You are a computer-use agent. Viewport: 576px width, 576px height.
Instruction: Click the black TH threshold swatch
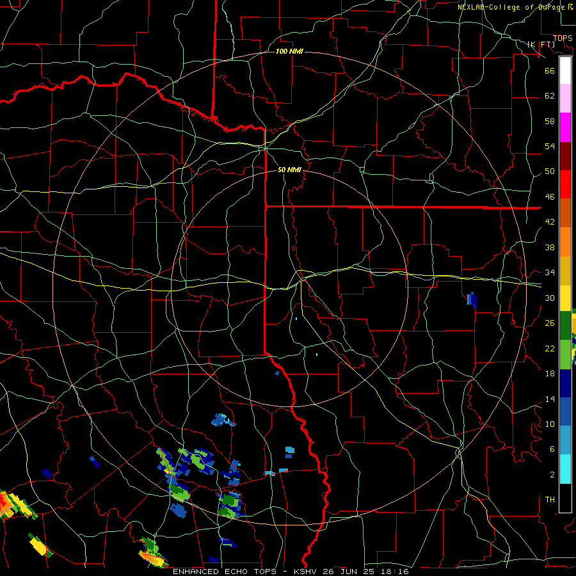tap(565, 498)
